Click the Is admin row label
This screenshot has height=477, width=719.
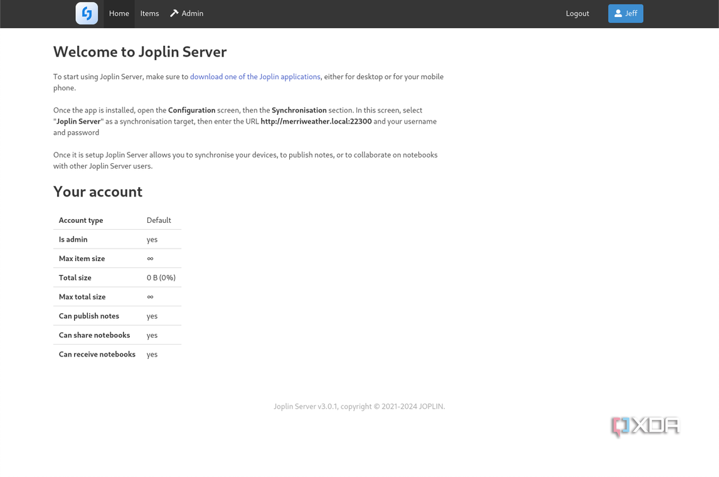point(73,239)
